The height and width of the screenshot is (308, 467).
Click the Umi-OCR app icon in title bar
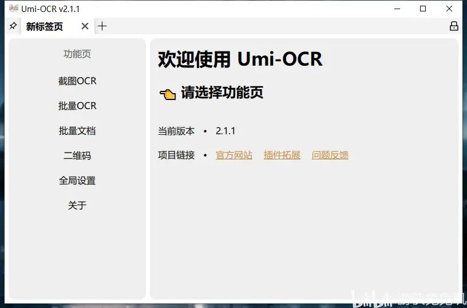click(x=14, y=9)
